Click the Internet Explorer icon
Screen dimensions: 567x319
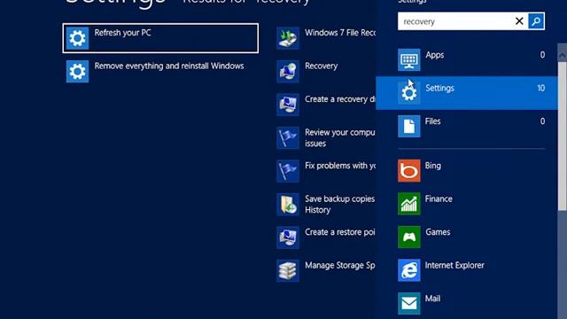(x=409, y=270)
